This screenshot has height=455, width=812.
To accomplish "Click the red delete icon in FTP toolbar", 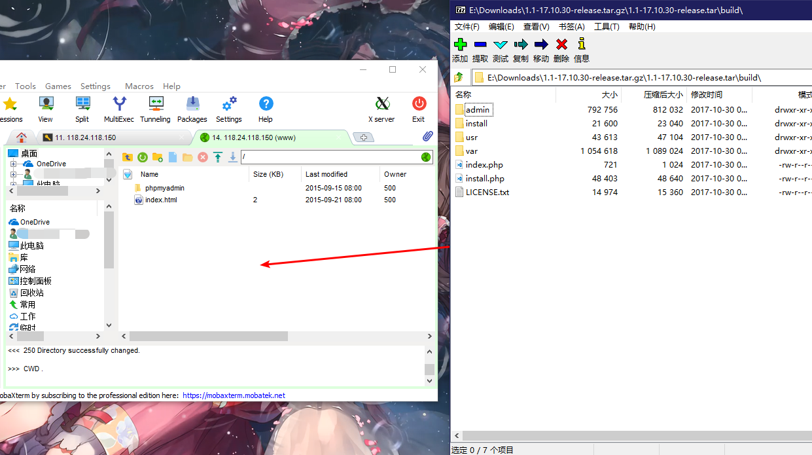I will (203, 157).
